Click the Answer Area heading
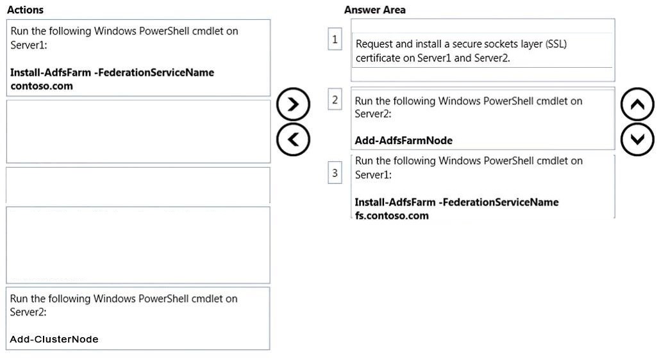Screen dimensions: 668x364 375,10
